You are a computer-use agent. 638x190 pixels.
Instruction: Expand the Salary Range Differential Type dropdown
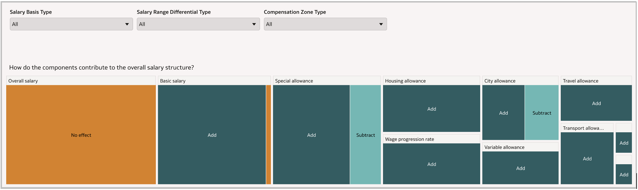tap(198, 24)
